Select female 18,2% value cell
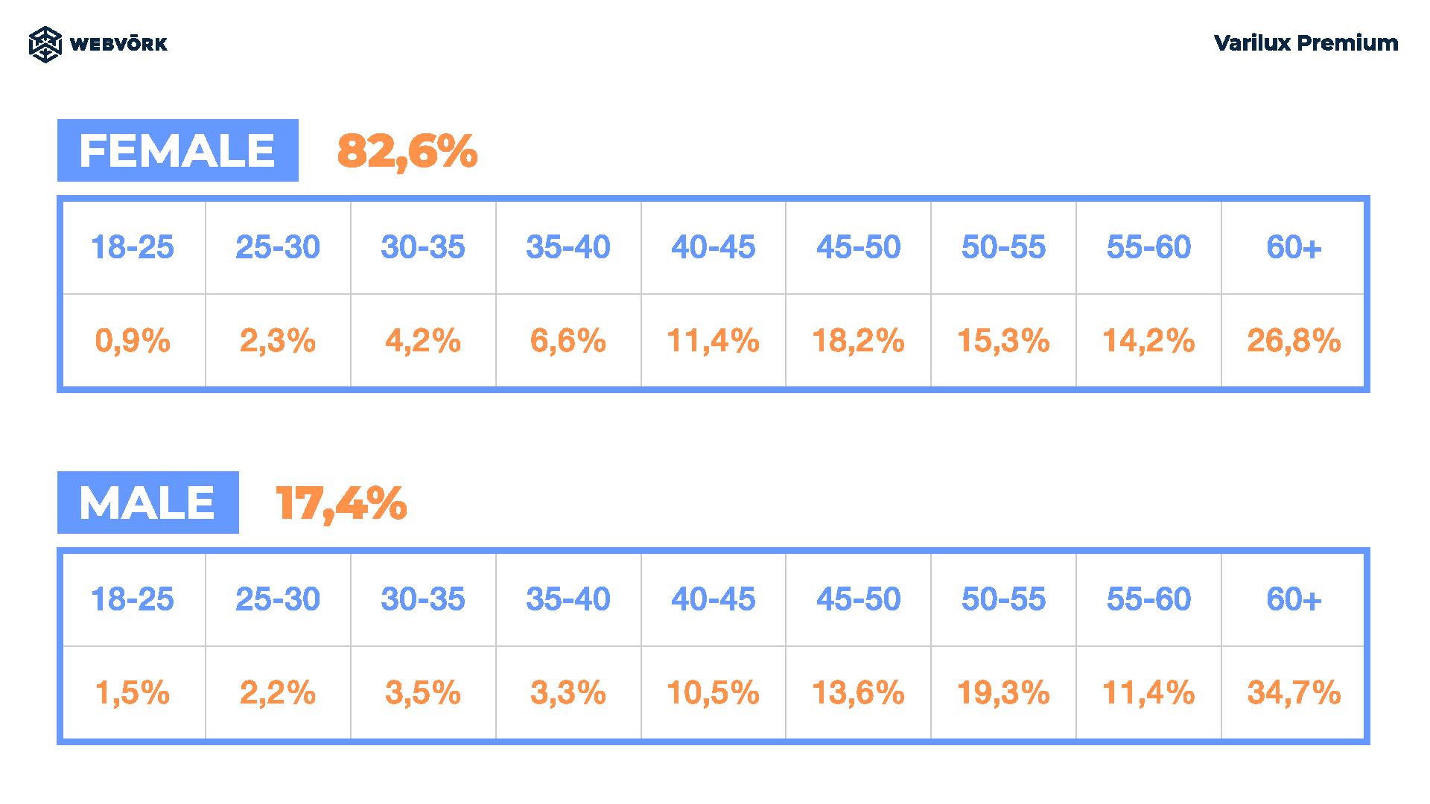Image resolution: width=1430 pixels, height=804 pixels. [858, 341]
